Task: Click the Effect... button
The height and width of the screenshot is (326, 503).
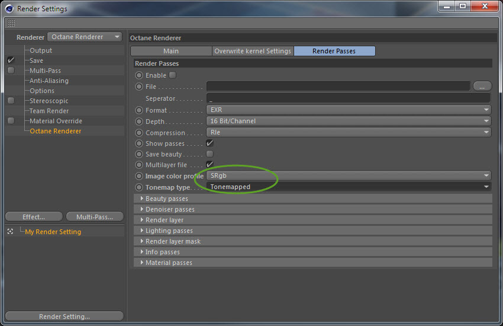Action: pos(34,217)
